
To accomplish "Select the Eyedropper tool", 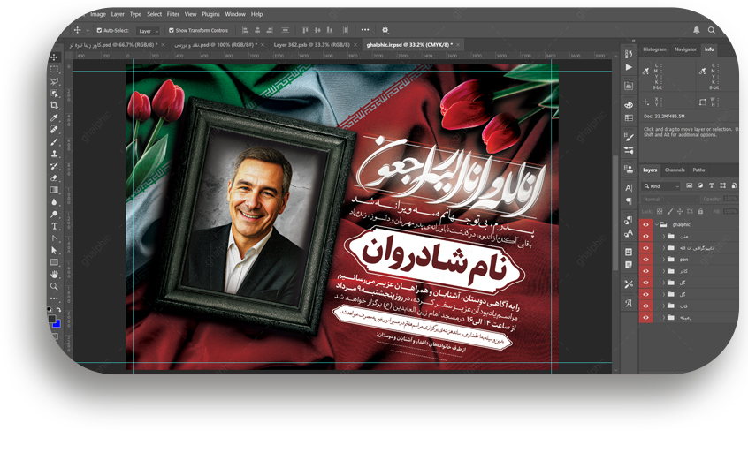I will tap(55, 117).
